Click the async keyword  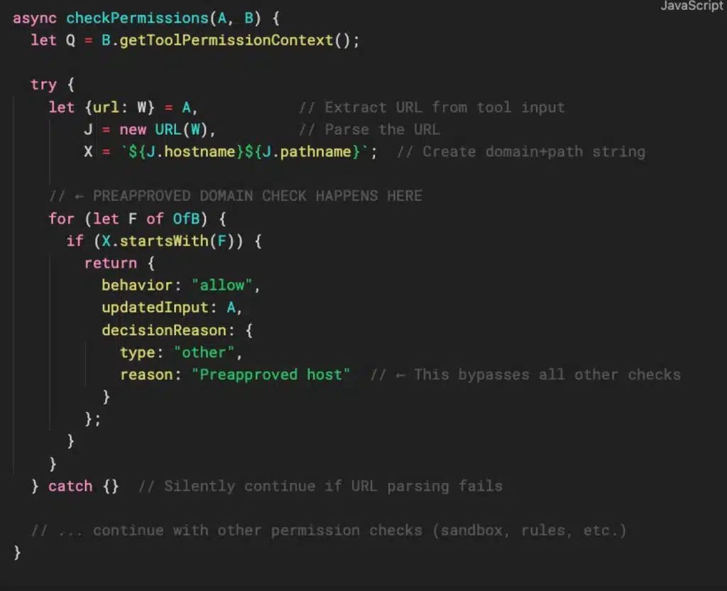tap(35, 18)
